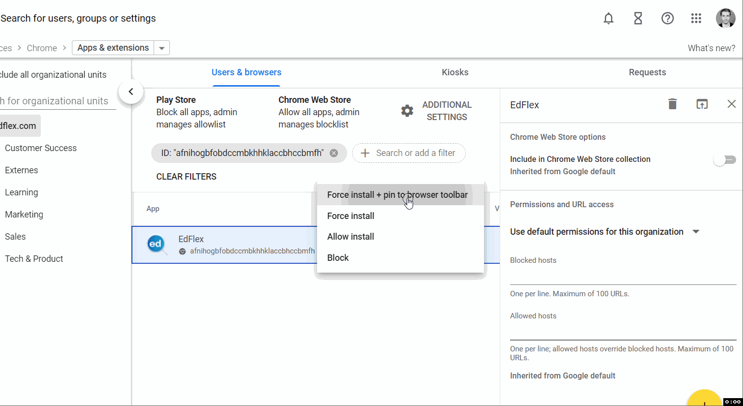Click the CLEAR FILTERS button
Image resolution: width=743 pixels, height=406 pixels.
[186, 177]
